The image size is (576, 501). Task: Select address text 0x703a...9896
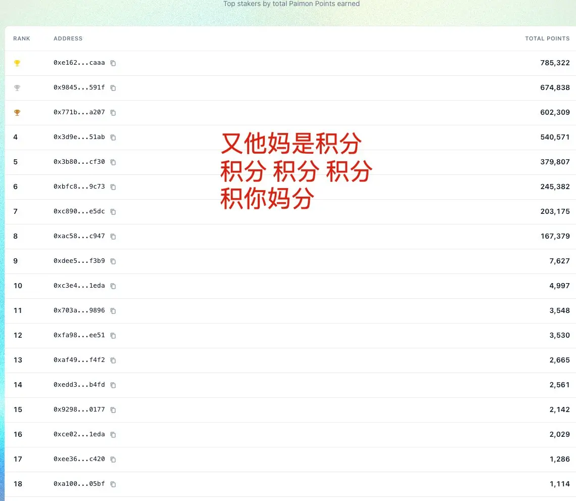[x=79, y=310]
